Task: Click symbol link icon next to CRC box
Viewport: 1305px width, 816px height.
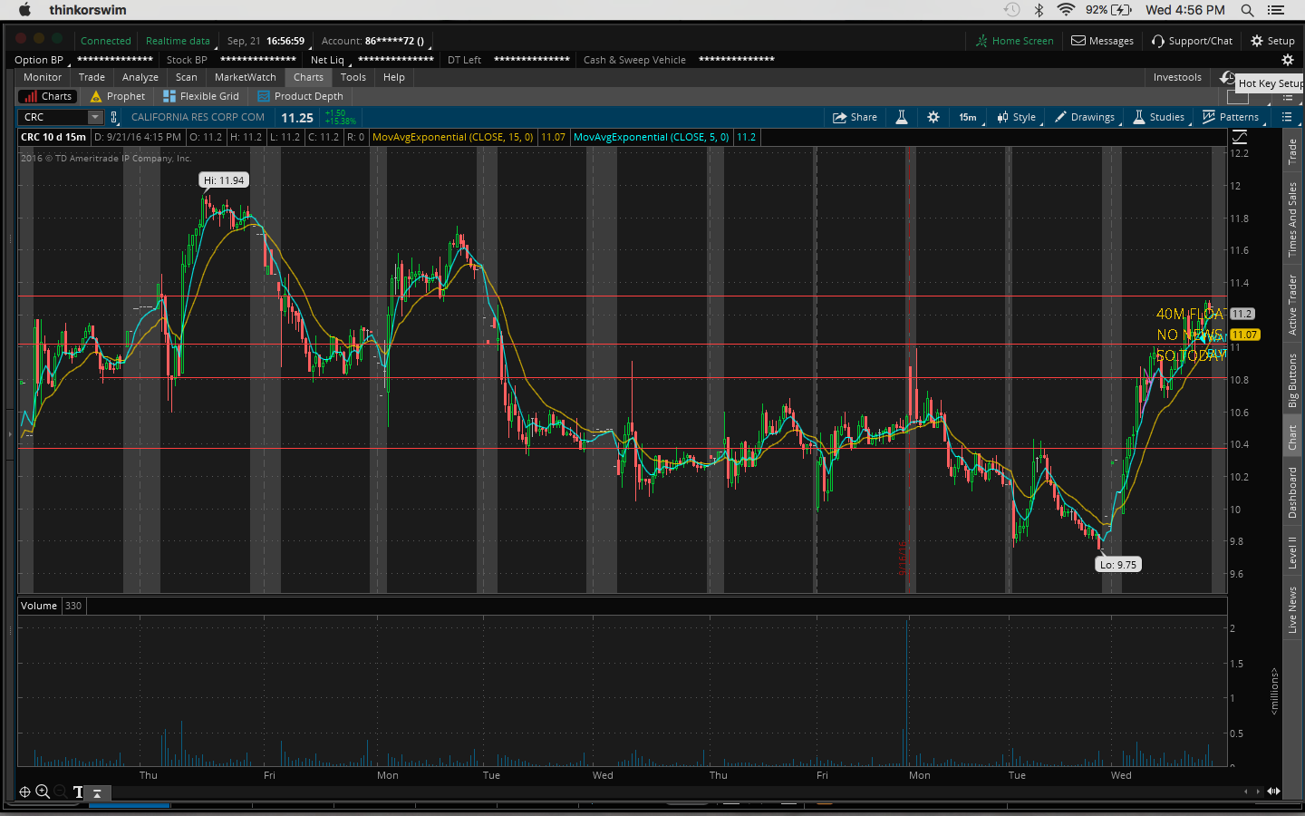Action: click(114, 117)
